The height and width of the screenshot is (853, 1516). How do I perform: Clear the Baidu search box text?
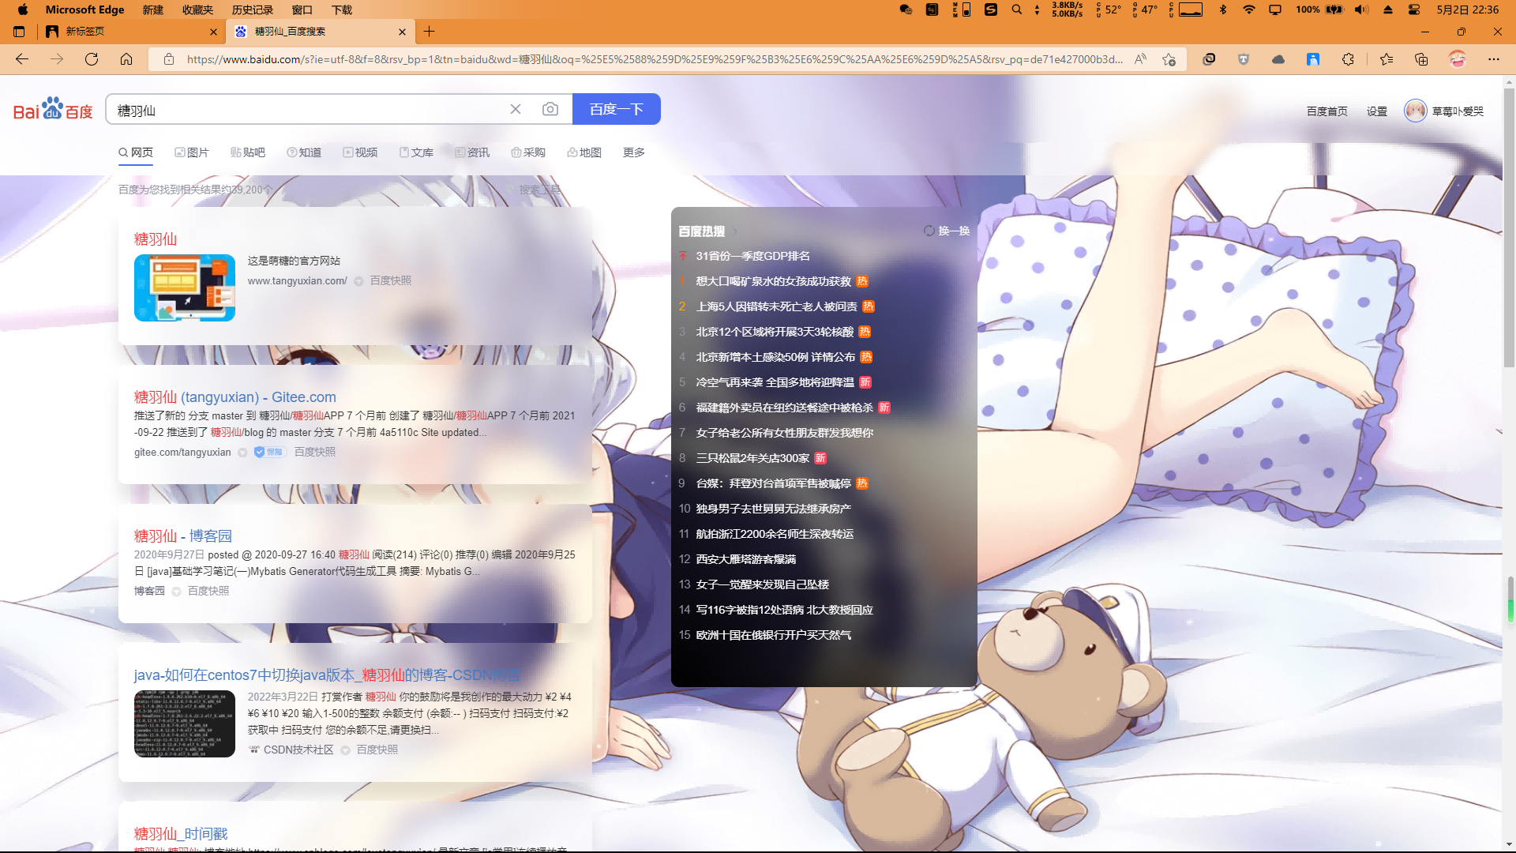click(516, 109)
